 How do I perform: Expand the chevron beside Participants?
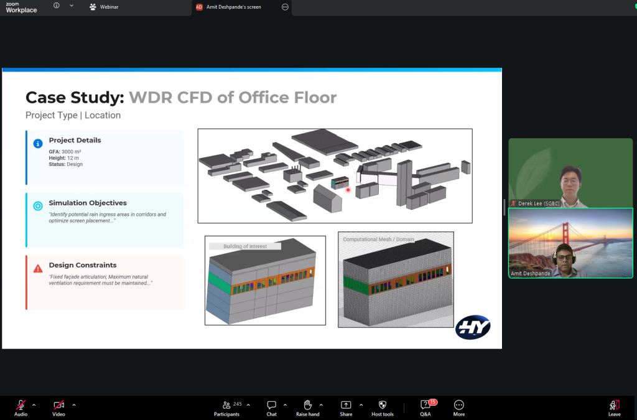pos(248,405)
